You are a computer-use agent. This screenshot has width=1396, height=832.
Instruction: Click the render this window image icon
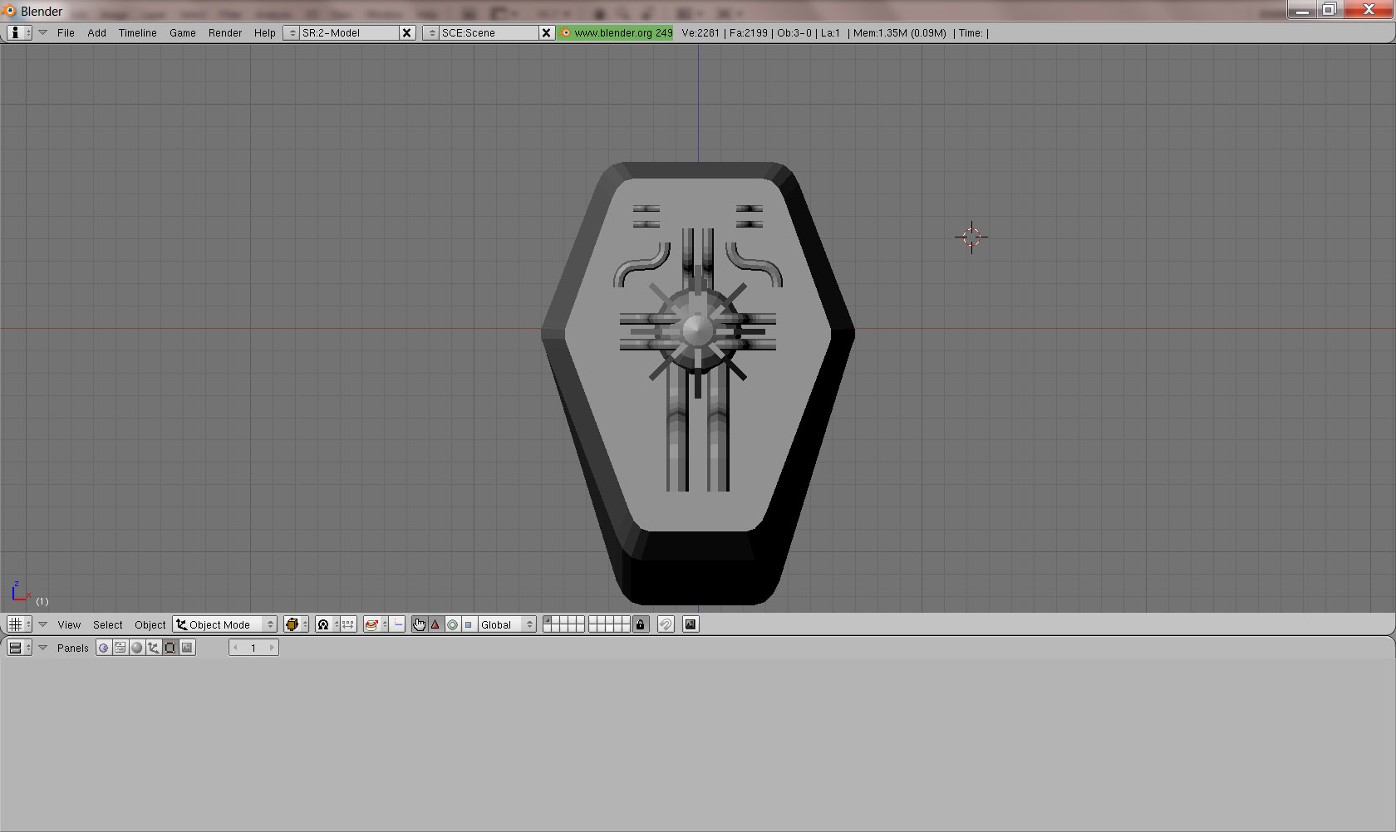click(x=690, y=624)
